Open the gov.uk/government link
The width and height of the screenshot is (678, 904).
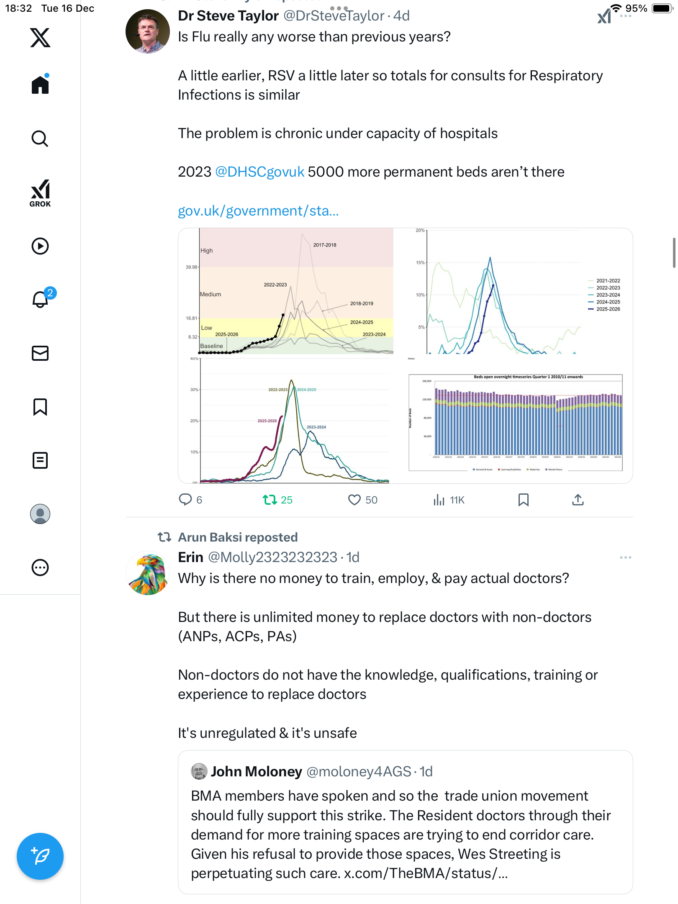[x=258, y=211]
